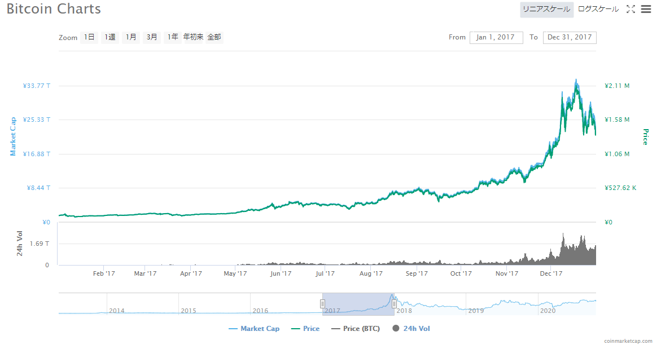Image resolution: width=661 pixels, height=349 pixels.
Task: Click the vertical Market Cap axis title
Action: [x=13, y=136]
